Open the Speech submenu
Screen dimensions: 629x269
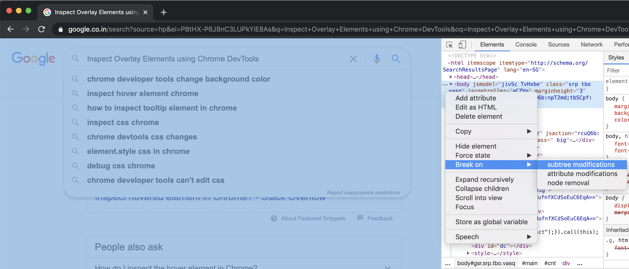click(491, 237)
